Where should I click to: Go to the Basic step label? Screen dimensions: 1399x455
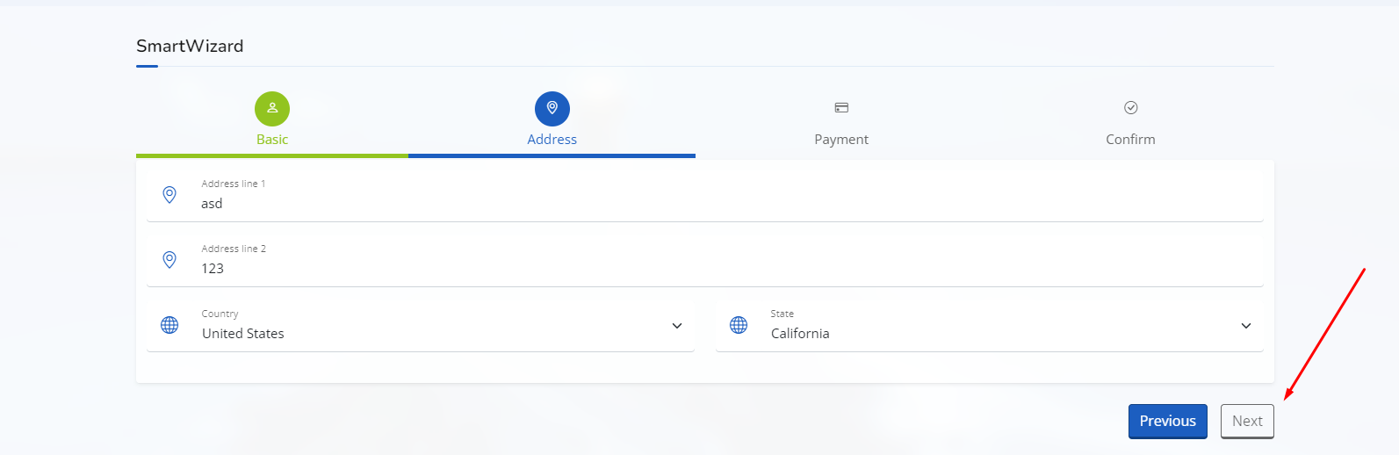[x=272, y=140]
